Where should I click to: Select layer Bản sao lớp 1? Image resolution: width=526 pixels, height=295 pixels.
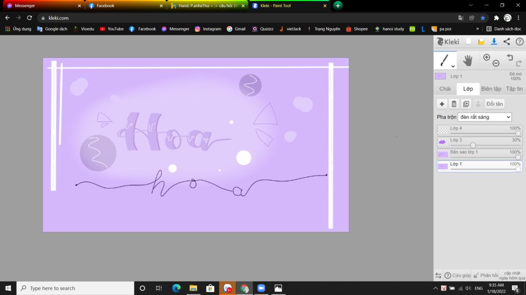[479, 154]
